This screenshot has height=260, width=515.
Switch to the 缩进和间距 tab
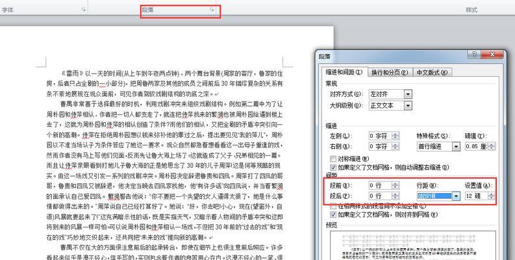[344, 72]
